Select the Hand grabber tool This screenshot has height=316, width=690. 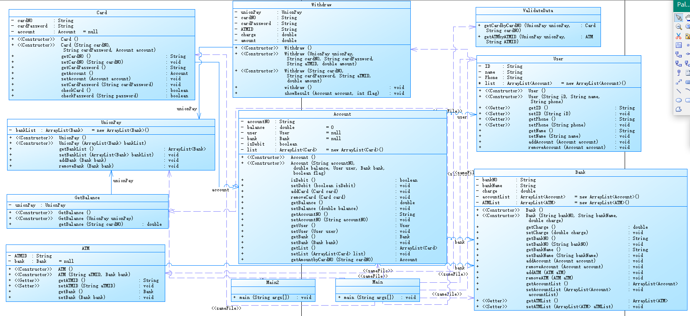pyautogui.click(x=688, y=17)
